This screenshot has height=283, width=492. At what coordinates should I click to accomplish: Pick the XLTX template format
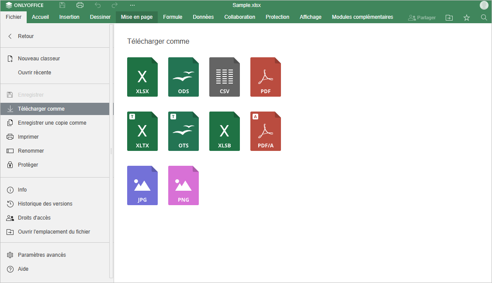tap(142, 131)
